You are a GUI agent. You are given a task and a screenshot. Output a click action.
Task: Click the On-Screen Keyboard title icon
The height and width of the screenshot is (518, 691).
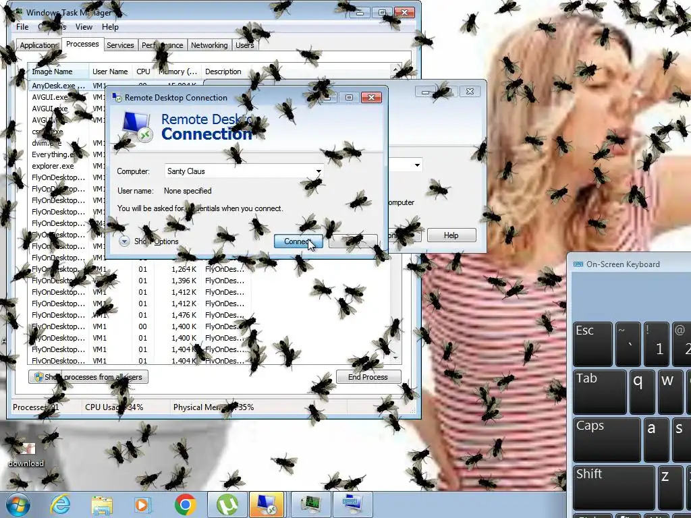[x=578, y=264]
